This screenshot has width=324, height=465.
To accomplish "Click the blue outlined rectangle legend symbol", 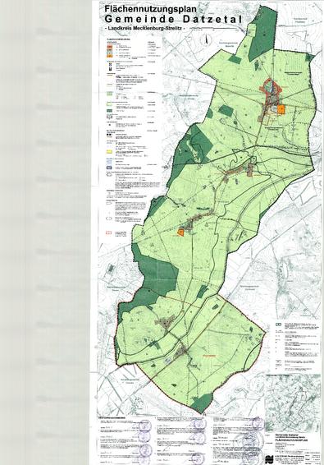I will [109, 168].
